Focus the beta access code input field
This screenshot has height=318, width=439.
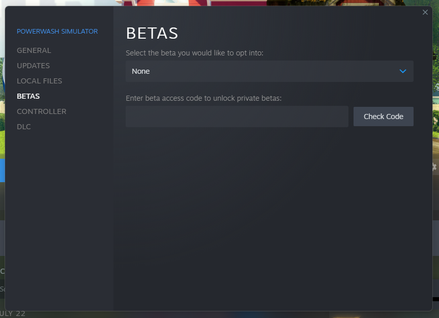pyautogui.click(x=237, y=117)
